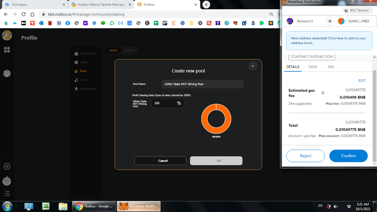Close the Create new pool dialog

[x=253, y=66]
